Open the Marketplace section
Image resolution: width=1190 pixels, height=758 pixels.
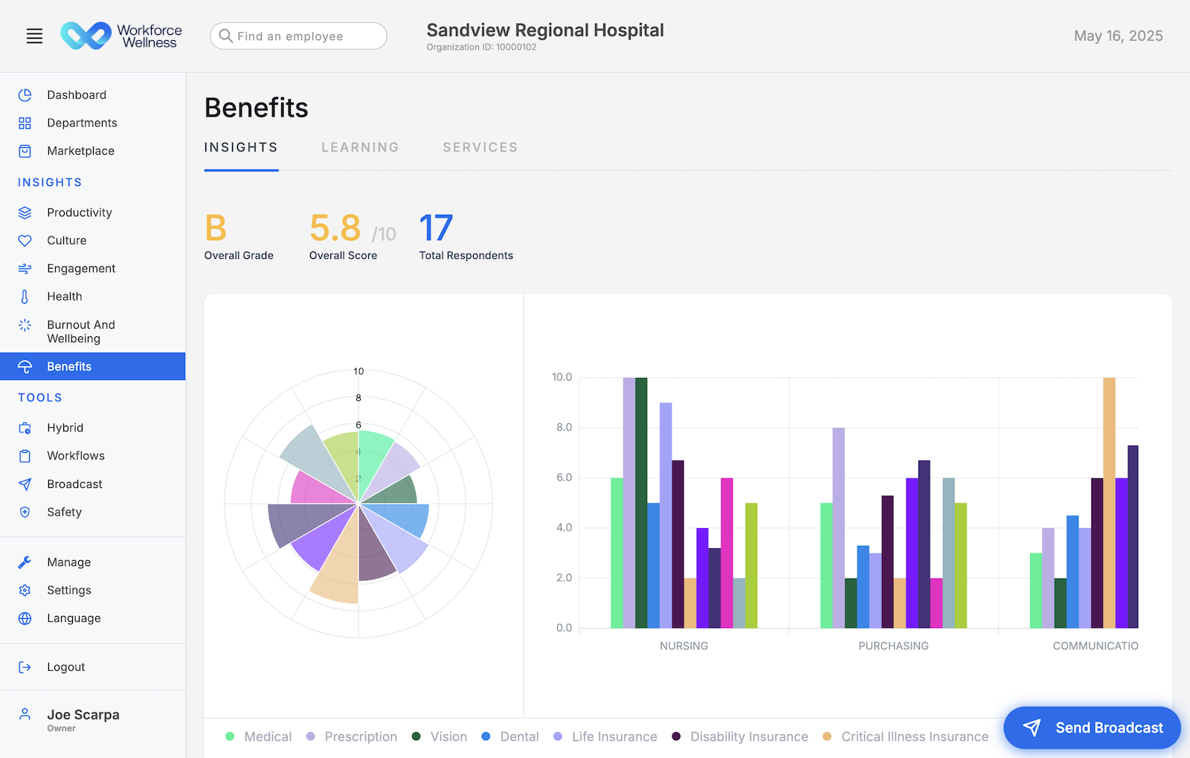point(25,150)
